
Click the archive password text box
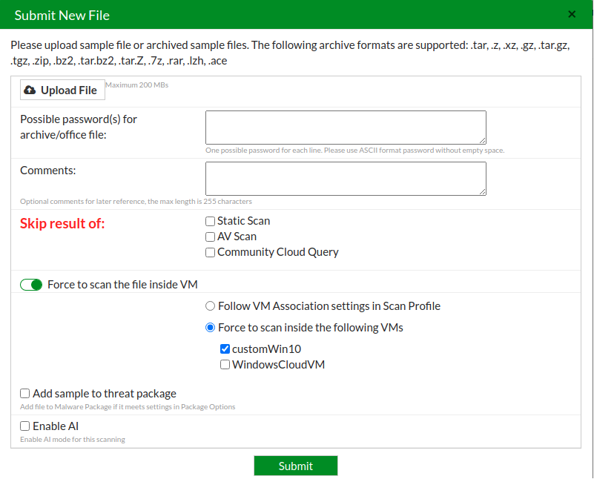tap(345, 127)
